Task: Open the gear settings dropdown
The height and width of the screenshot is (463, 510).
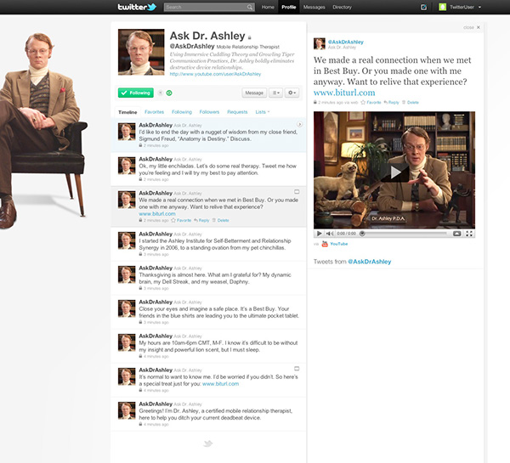Action: pyautogui.click(x=292, y=93)
